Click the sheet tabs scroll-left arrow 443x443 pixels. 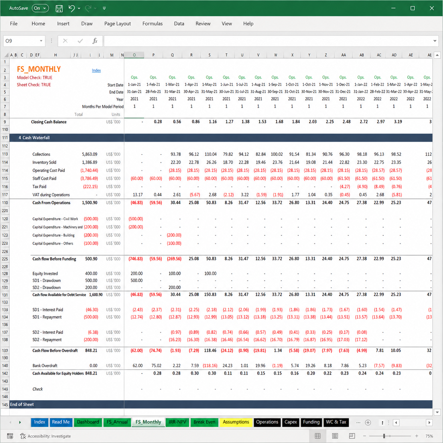pyautogui.click(x=10, y=423)
